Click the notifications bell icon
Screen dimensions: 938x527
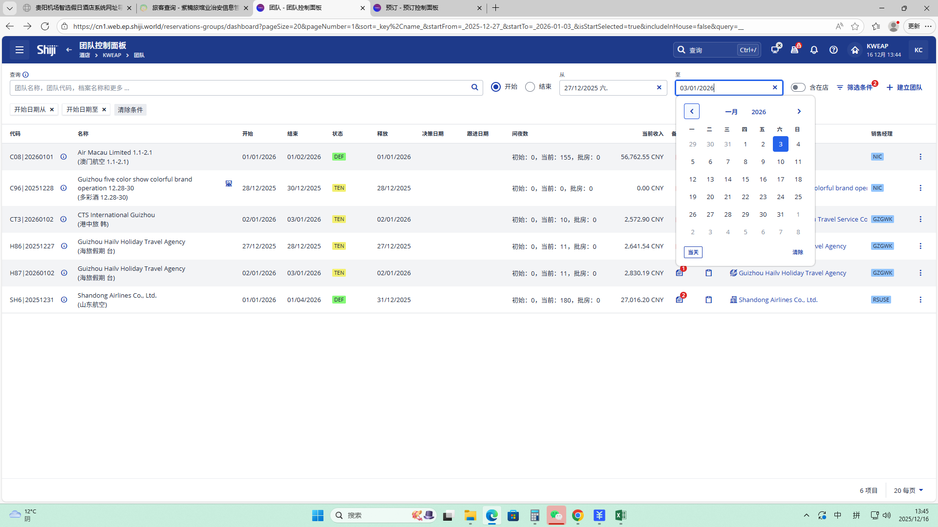coord(814,50)
